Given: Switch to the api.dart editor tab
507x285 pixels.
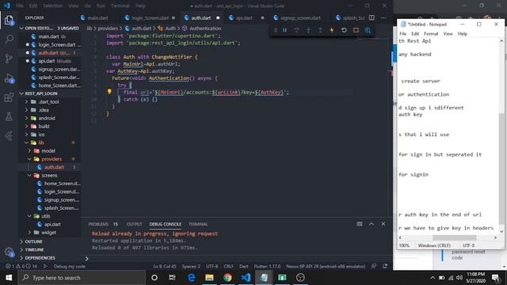Looking at the screenshot, I should (x=244, y=17).
